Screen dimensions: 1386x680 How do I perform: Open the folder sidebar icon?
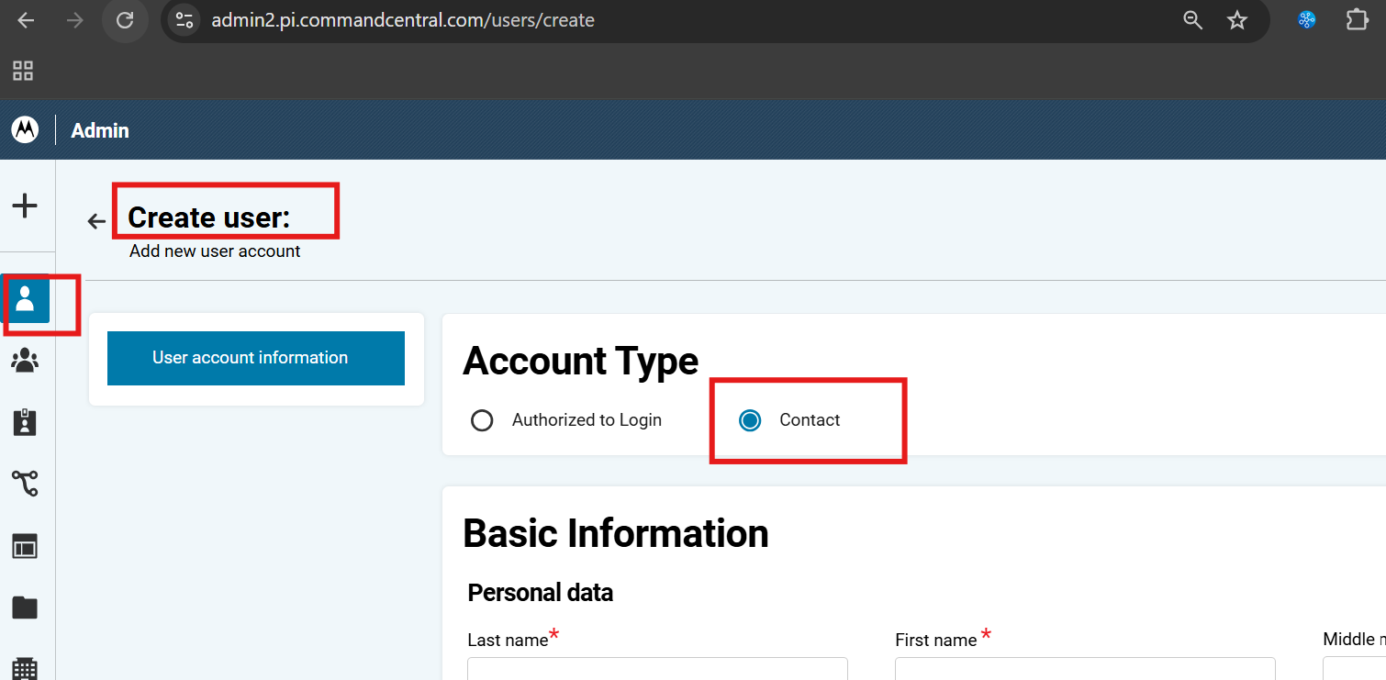25,608
